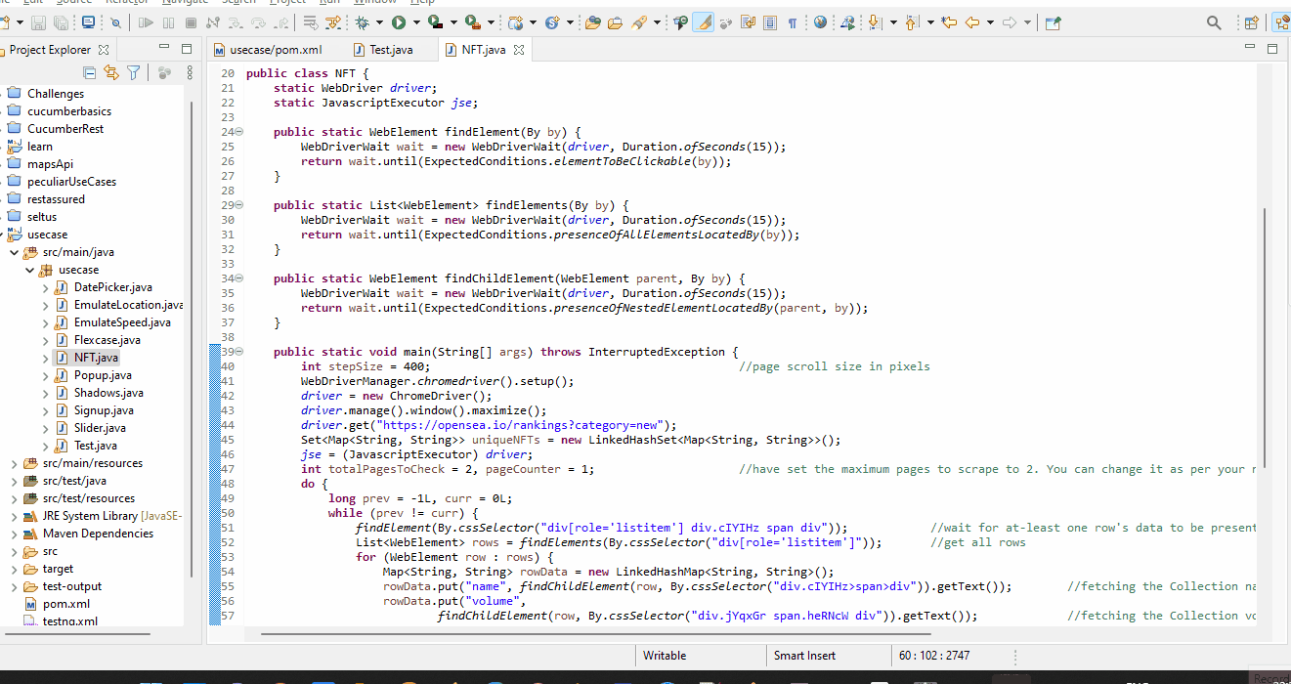Click the Resume debug icon
Viewport: 1291px width, 684px height.
146,22
